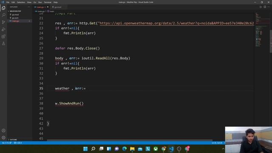Open Task View on taskbar
The width and height of the screenshot is (272, 153).
tap(101, 149)
